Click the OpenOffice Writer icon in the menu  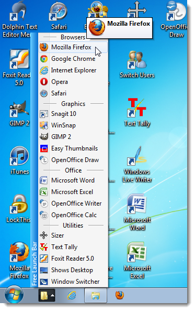(x=44, y=203)
